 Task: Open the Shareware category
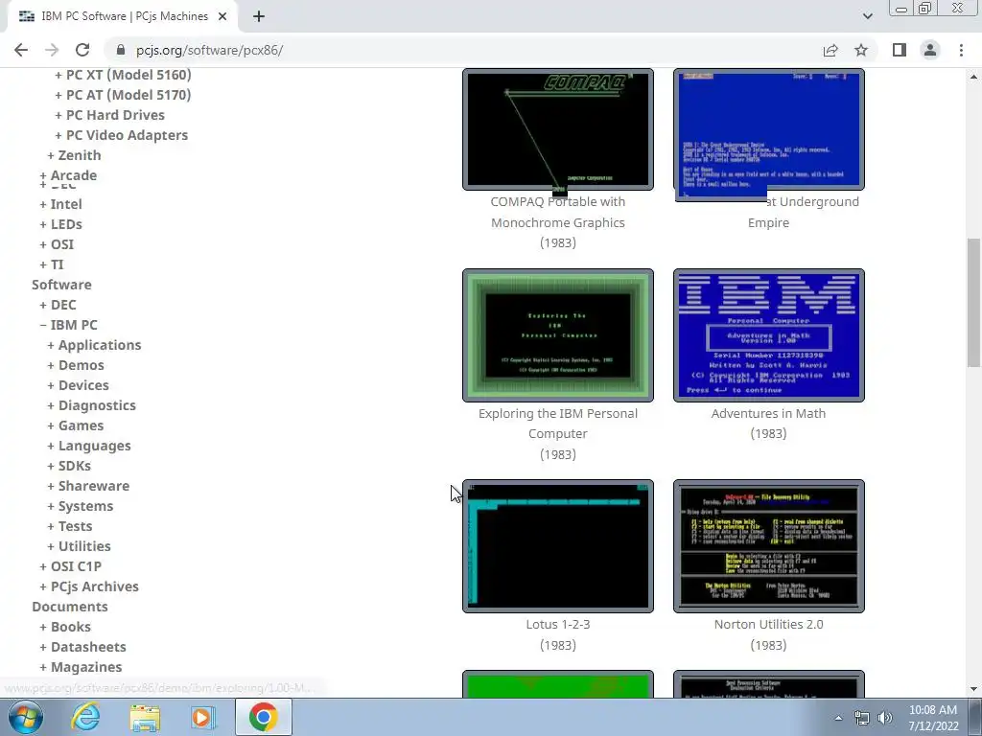(x=93, y=486)
